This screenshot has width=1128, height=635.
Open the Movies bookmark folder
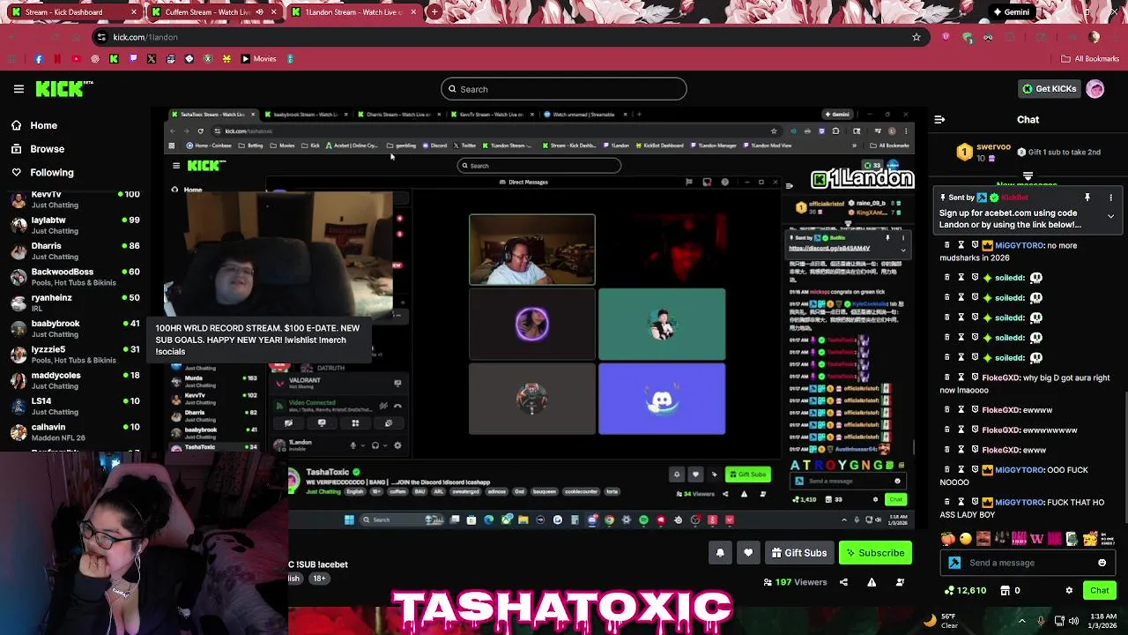click(258, 59)
